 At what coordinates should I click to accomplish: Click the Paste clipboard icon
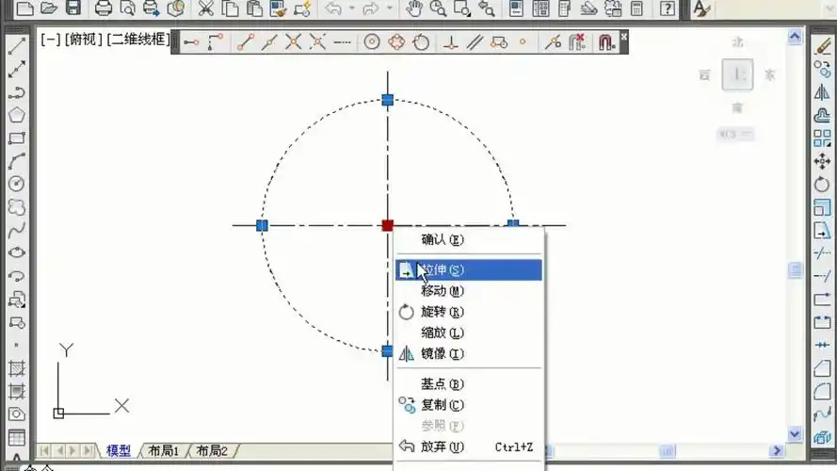[254, 8]
